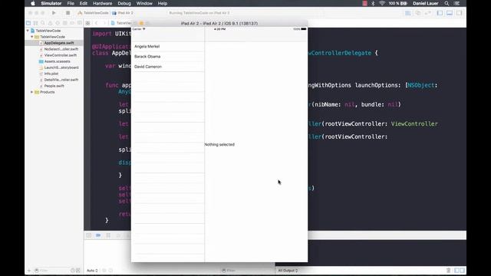Pause execution in the debug bar
The height and width of the screenshot is (276, 491).
(108, 235)
